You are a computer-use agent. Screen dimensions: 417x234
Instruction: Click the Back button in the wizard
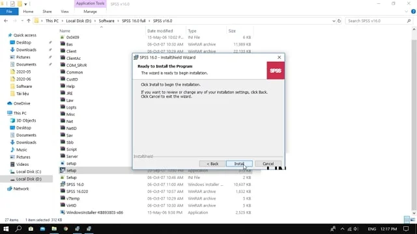point(212,164)
